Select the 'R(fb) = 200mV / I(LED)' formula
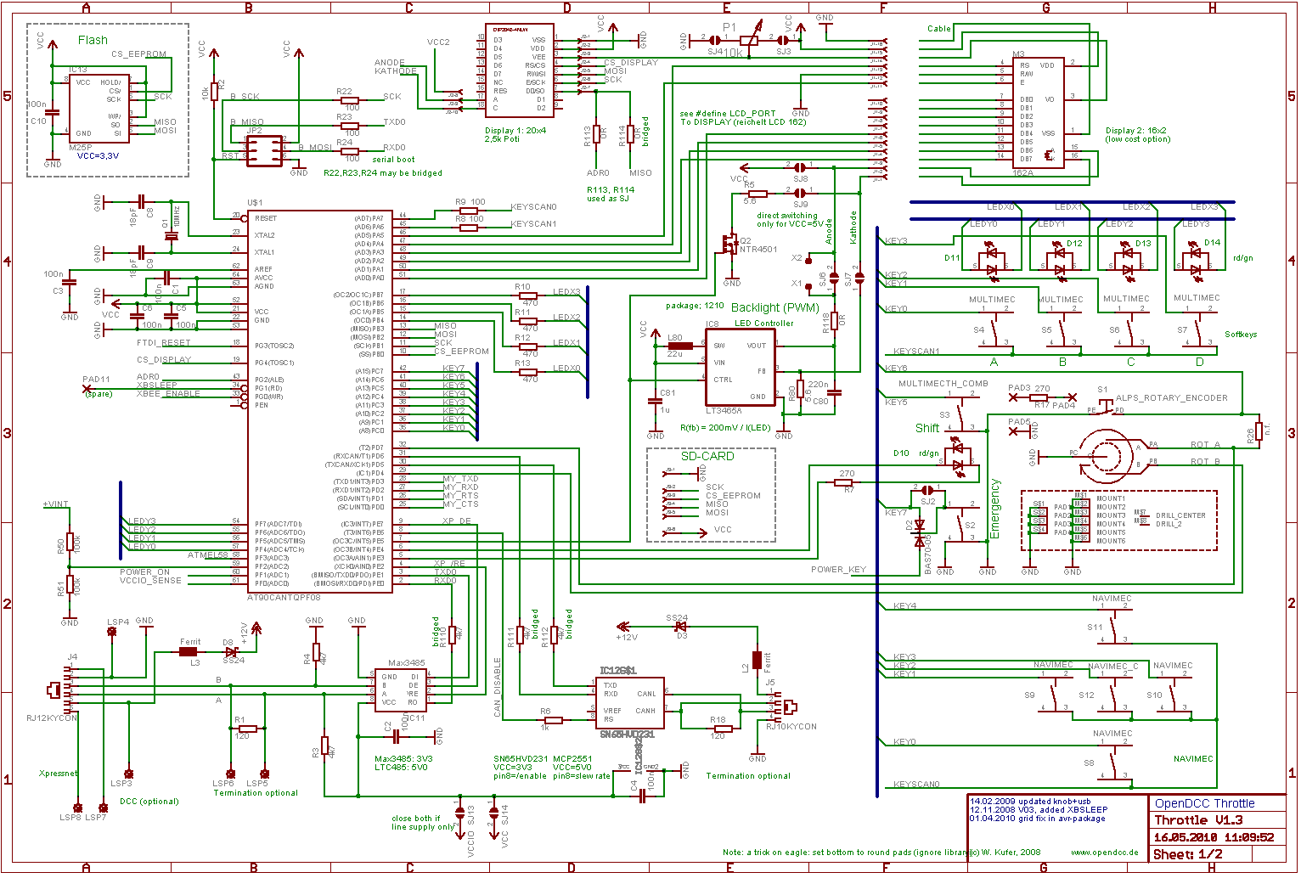This screenshot has height=878, width=1301. (726, 427)
